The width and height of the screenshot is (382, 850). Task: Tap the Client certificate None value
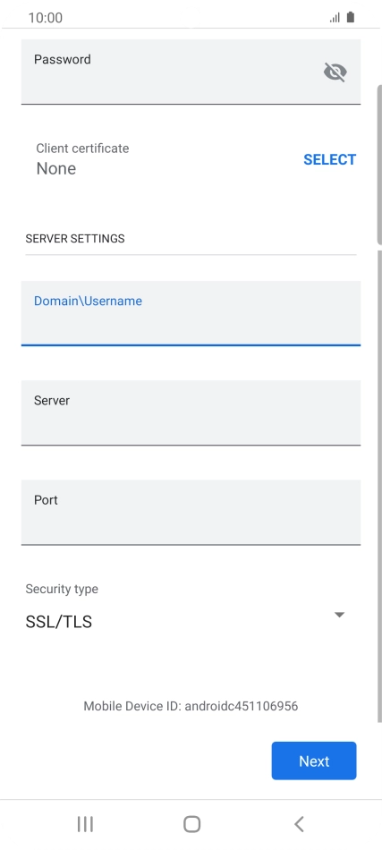[55, 168]
